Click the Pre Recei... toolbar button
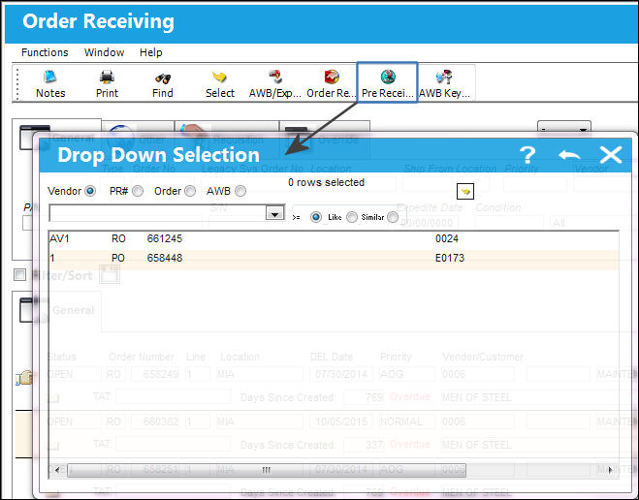Viewport: 639px width, 500px height. pos(387,82)
